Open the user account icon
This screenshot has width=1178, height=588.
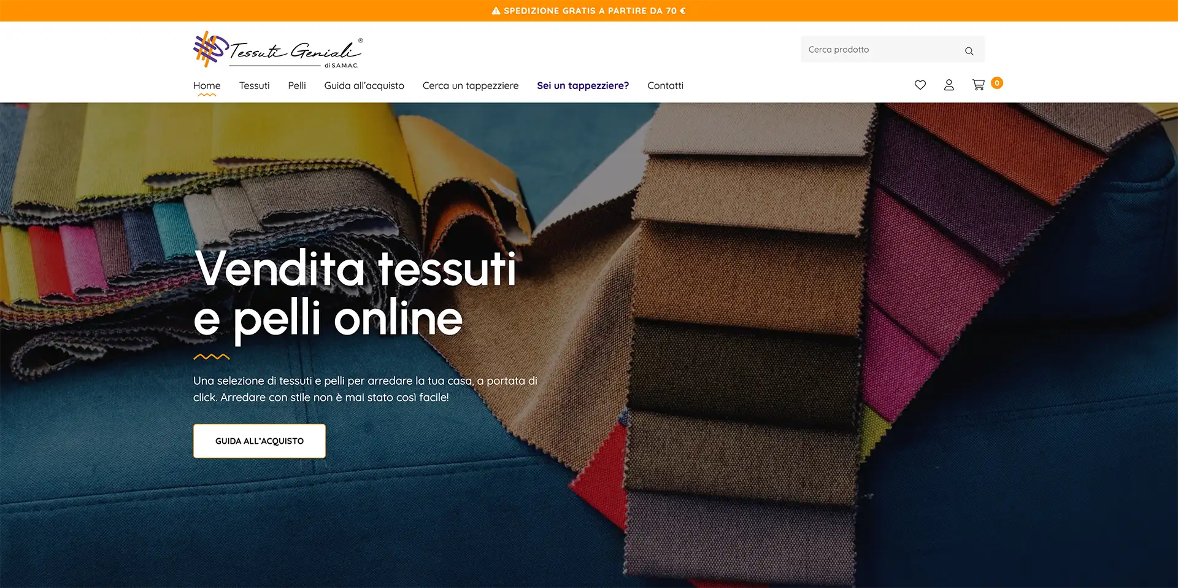coord(949,85)
